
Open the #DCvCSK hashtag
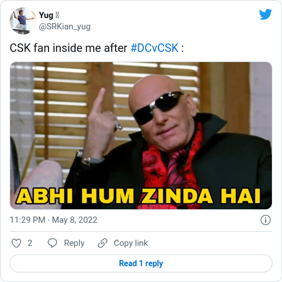[155, 48]
